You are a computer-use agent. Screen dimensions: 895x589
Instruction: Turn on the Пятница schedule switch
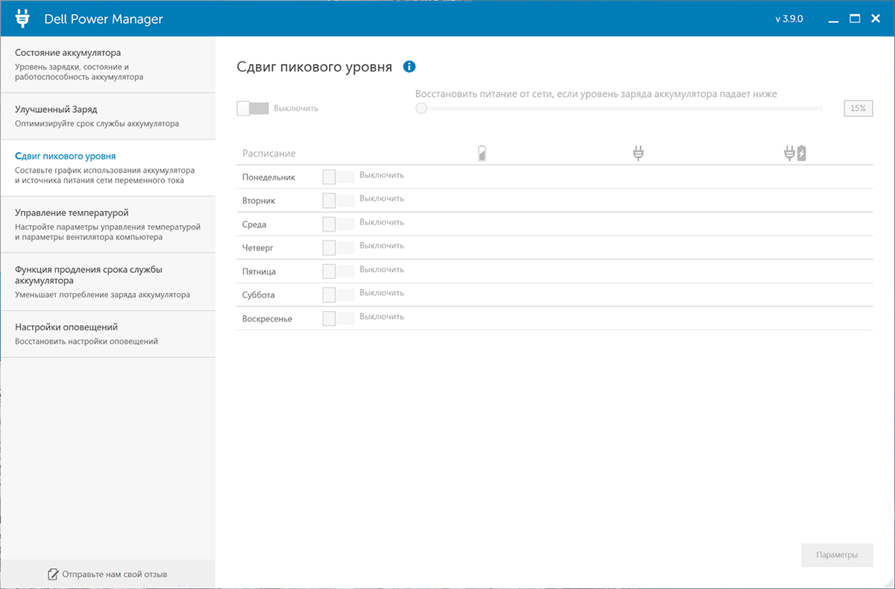click(x=338, y=271)
